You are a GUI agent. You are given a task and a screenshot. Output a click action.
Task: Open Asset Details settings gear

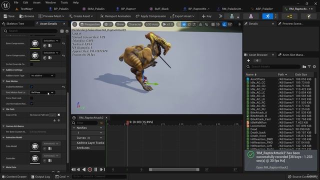click(67, 31)
